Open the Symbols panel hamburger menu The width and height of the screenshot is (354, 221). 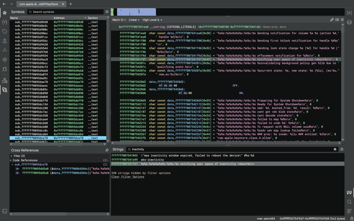(x=107, y=12)
